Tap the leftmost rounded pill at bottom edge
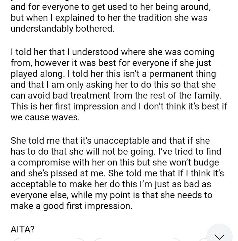238x241 pixels. [49, 239]
